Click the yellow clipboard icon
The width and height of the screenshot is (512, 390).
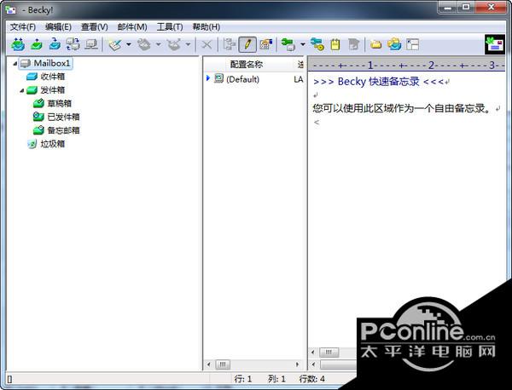coord(335,44)
